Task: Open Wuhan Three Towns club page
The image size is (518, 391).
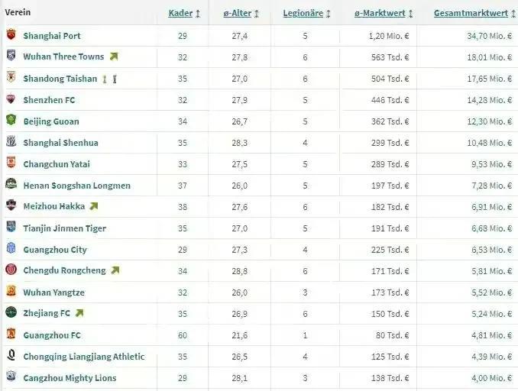Action: [x=63, y=57]
